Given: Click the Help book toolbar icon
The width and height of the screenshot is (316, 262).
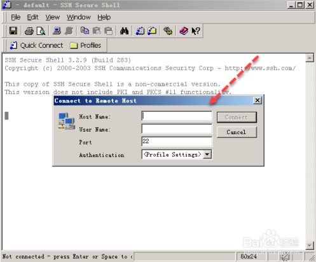Looking at the screenshot, I should (184, 31).
